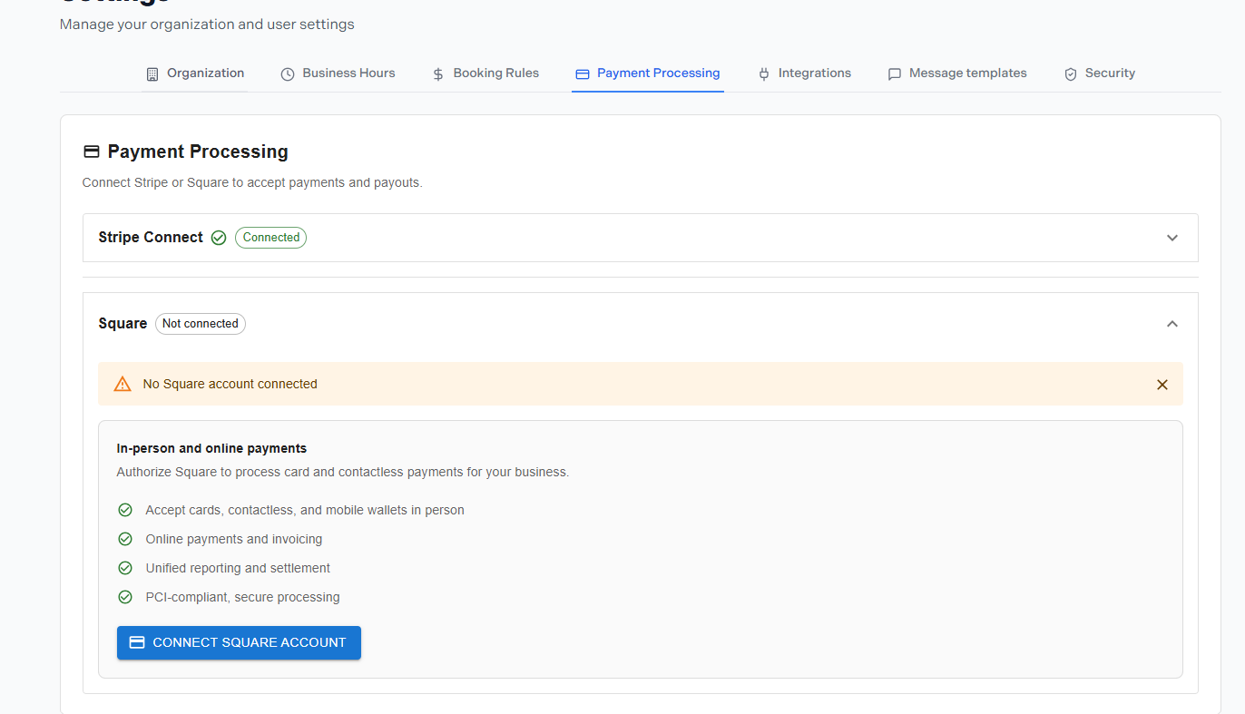Go to the Integrations tab
1245x714 pixels.
pos(804,73)
